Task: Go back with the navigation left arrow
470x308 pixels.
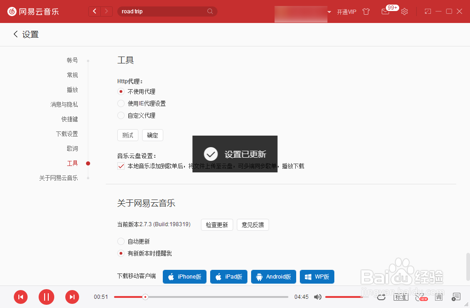Action: click(x=94, y=11)
